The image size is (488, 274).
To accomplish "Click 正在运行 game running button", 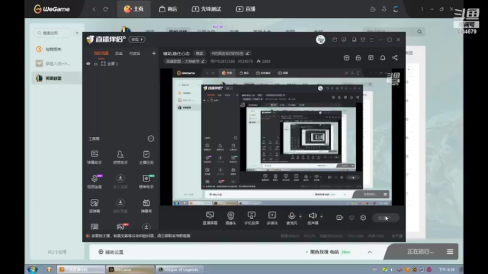I will (x=420, y=251).
